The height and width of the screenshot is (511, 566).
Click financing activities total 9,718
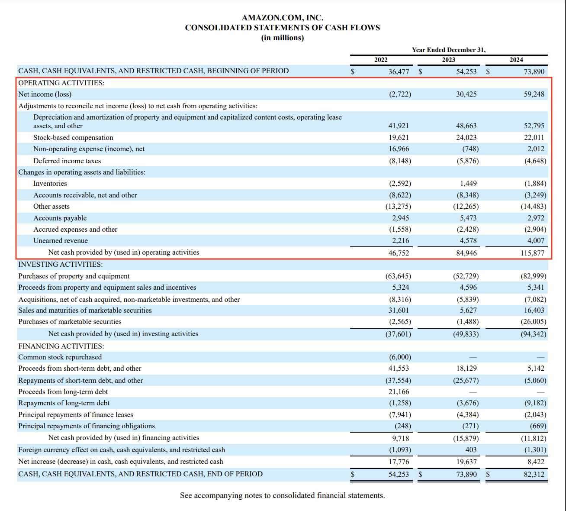click(400, 438)
